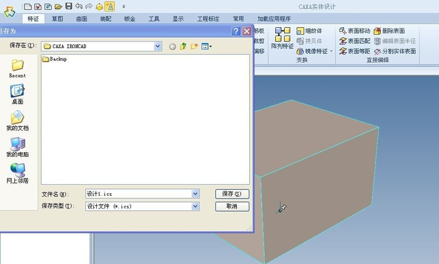
Task: Go to 网上邻居 in places bar
Action: click(x=17, y=173)
